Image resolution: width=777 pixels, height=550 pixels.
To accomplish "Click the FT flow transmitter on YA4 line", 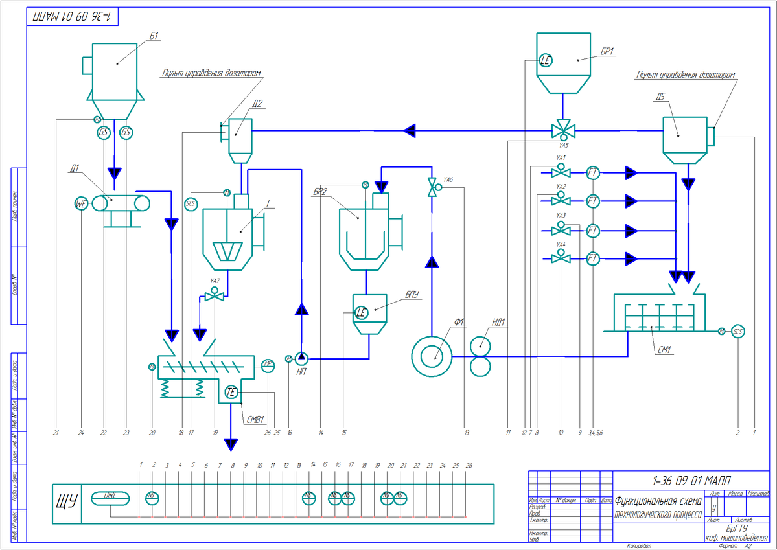I will click(592, 258).
